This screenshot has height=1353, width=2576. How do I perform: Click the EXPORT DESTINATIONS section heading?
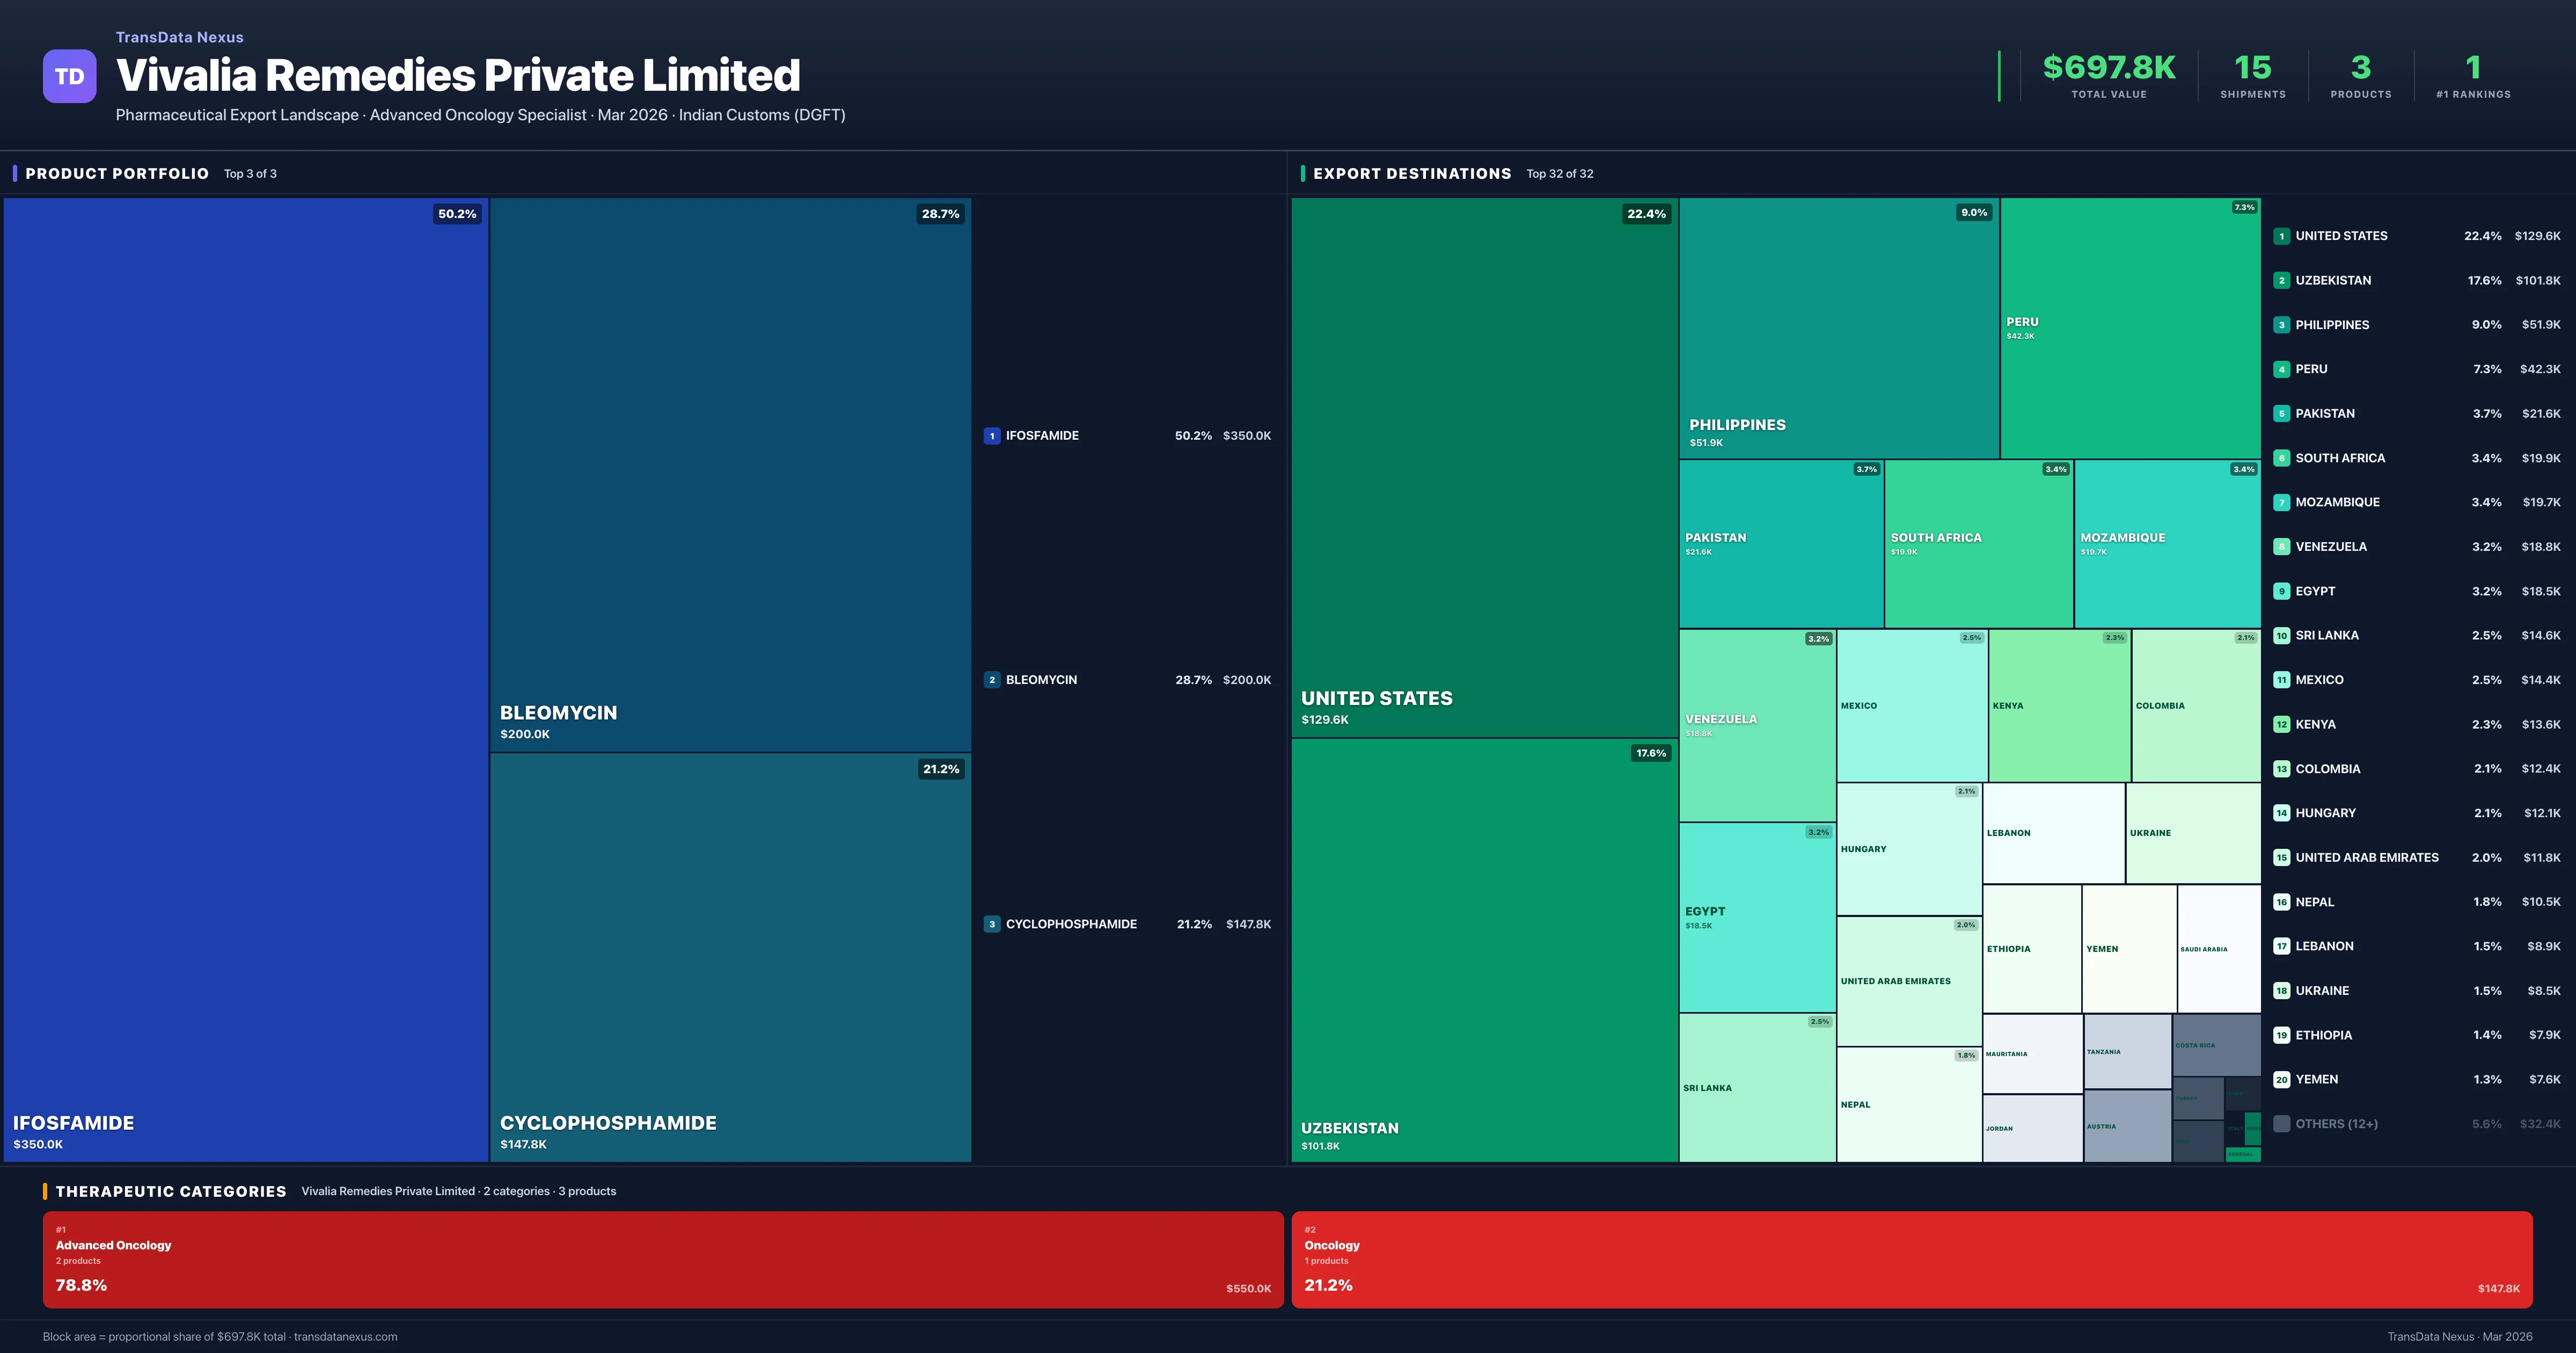click(1411, 173)
